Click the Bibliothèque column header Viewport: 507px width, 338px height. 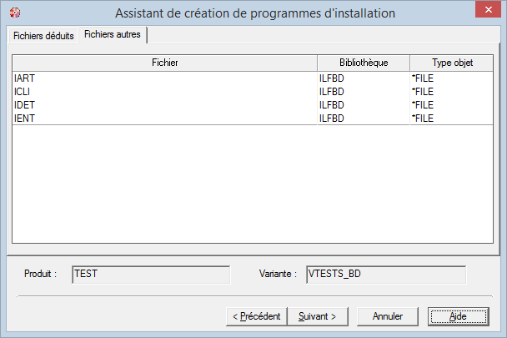click(364, 63)
